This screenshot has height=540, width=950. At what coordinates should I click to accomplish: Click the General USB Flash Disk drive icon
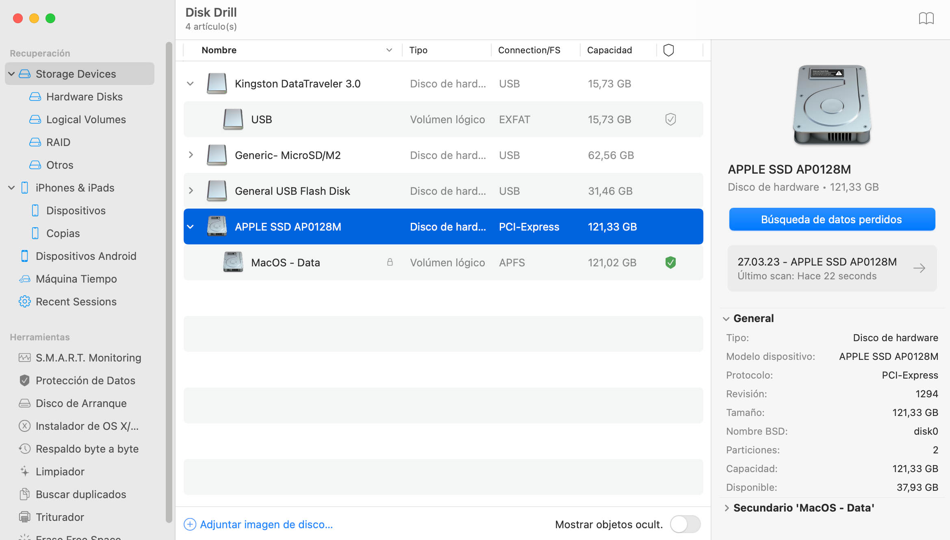click(217, 191)
